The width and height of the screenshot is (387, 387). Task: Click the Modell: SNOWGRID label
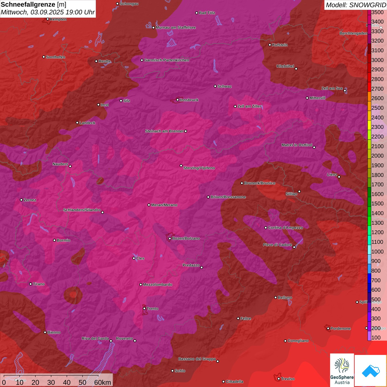coord(356,5)
